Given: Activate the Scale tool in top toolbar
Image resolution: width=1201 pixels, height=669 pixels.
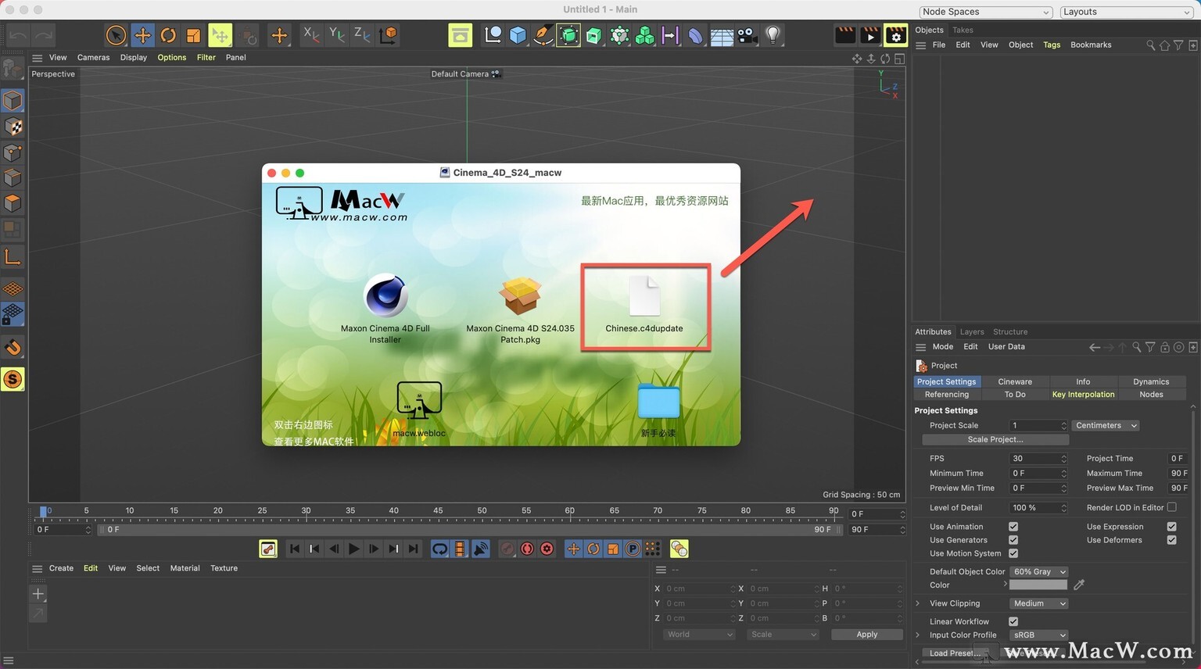Looking at the screenshot, I should click(193, 35).
